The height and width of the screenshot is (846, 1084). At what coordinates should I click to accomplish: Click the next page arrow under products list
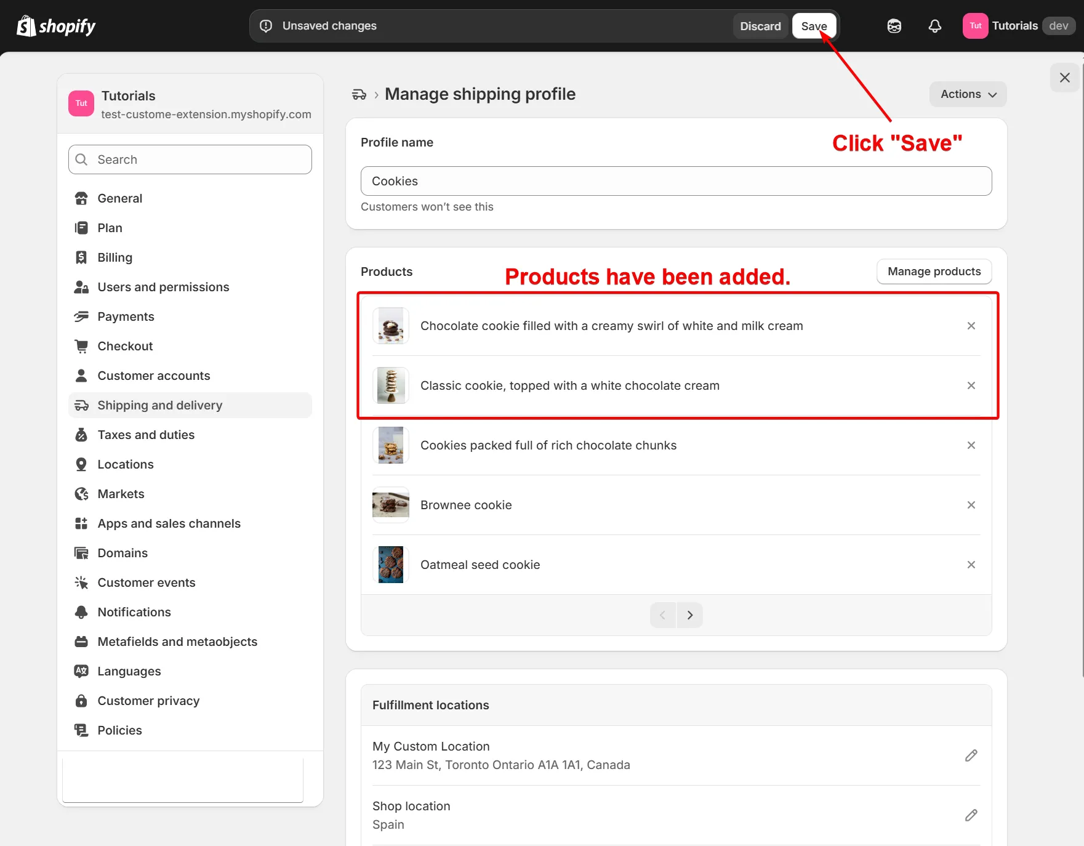[689, 615]
